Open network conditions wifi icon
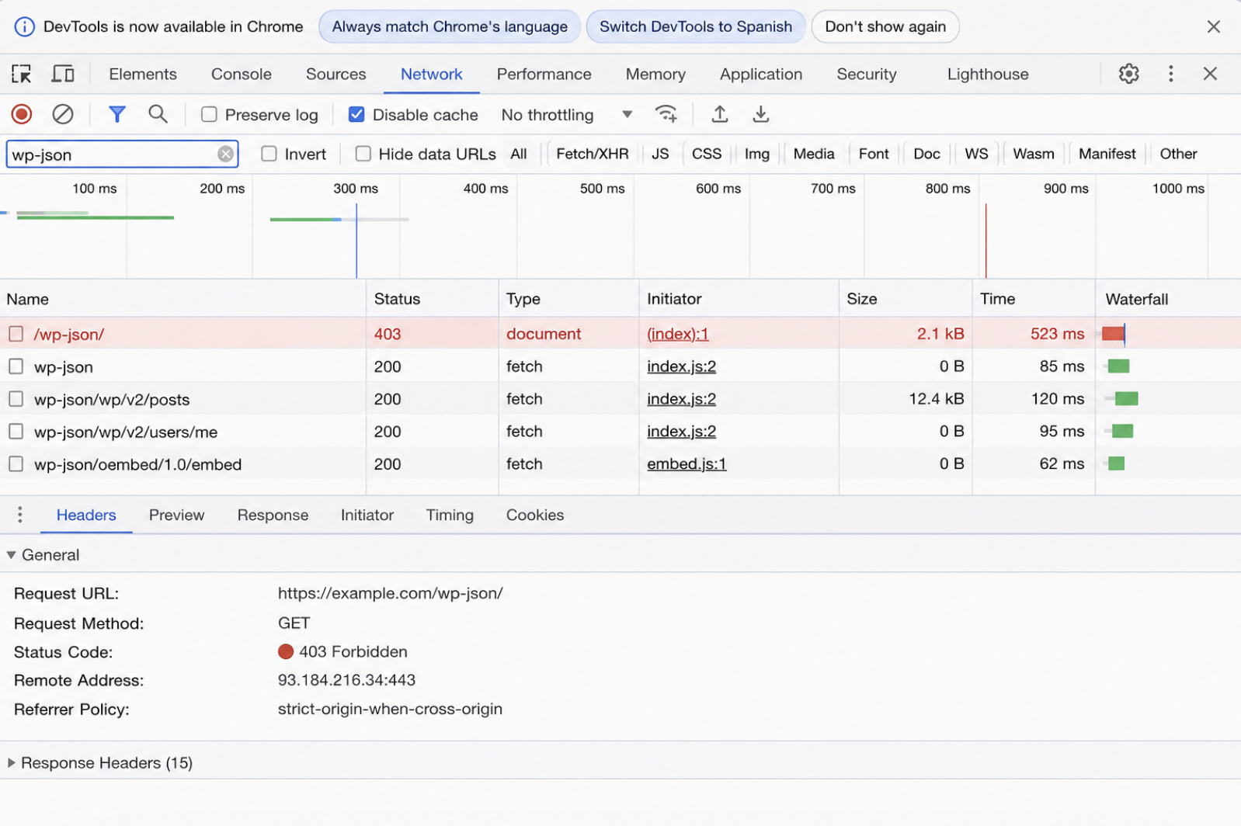 [x=666, y=114]
